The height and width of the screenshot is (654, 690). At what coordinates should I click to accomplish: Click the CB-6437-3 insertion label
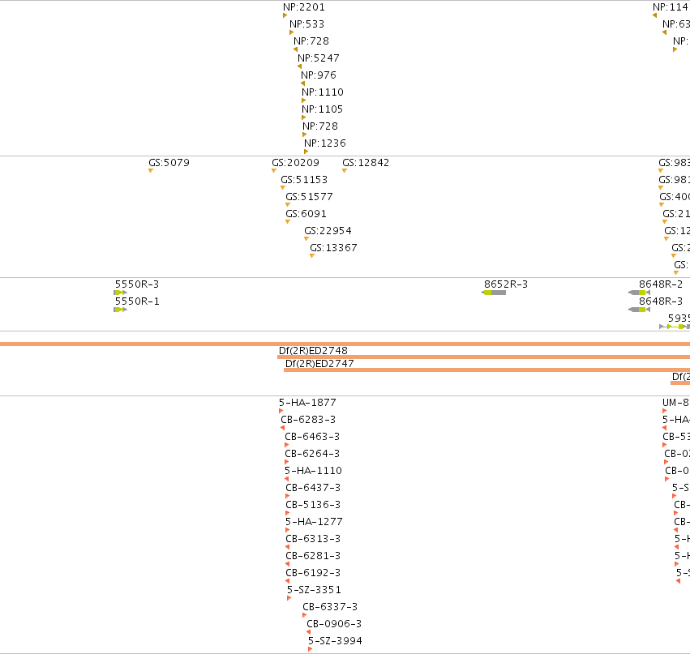click(x=313, y=488)
